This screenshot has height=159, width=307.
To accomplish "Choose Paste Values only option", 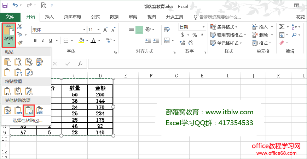I will tap(8, 91).
